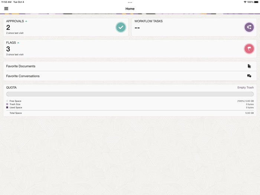Image resolution: width=260 pixels, height=195 pixels.
Task: Tap the 100% battery percentage text
Action: 250,2
